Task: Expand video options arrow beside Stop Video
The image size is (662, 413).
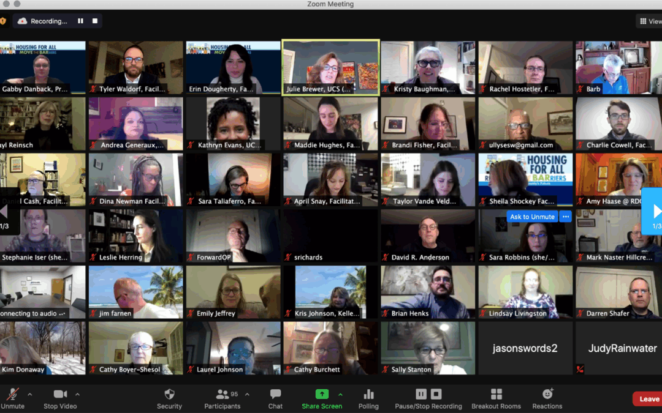Action: click(x=77, y=394)
